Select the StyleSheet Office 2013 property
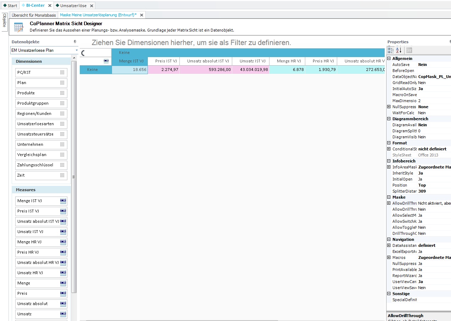Screen dimensions: 451x321 pyautogui.click(x=419, y=155)
